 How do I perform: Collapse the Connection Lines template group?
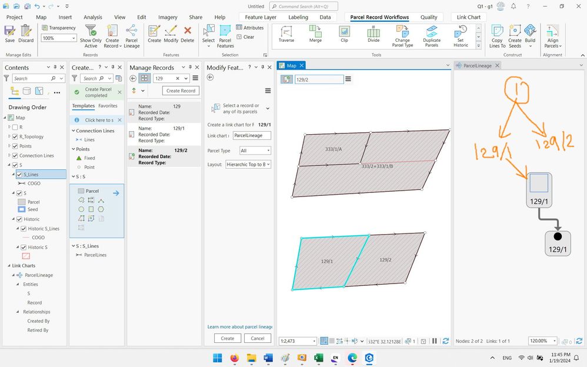point(74,131)
